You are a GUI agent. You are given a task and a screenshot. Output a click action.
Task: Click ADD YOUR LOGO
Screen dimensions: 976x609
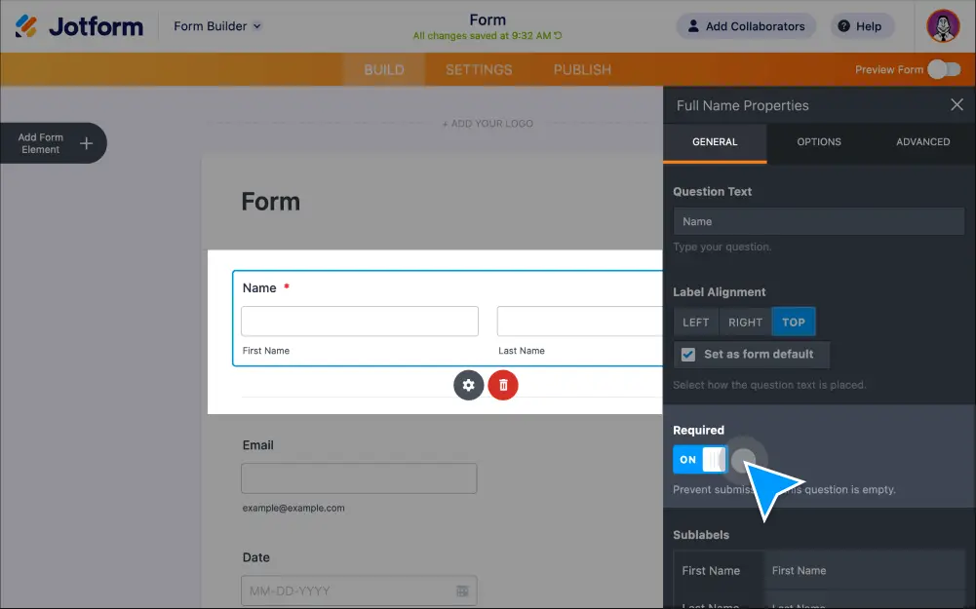[488, 124]
